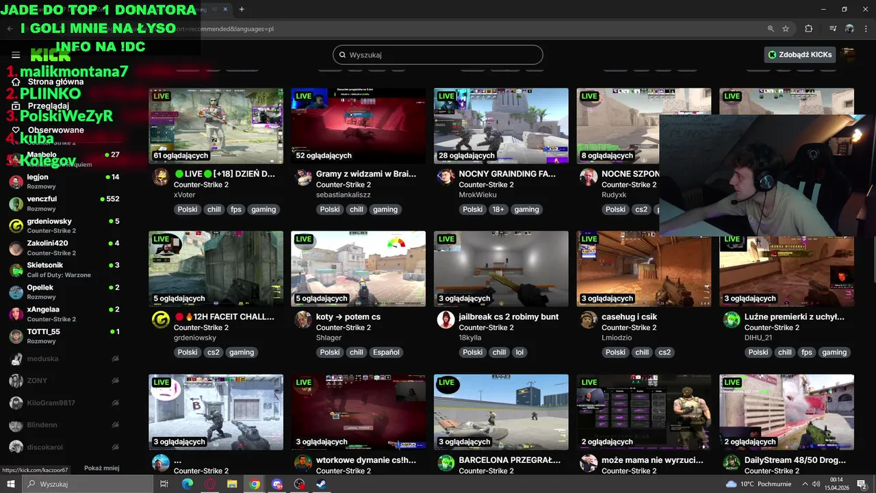Open 'jailbreak cs 2 robimy bunt' thumbnail
This screenshot has width=876, height=493.
[x=501, y=268]
